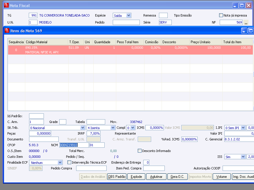Screen dimensions: 254x190
Task: Expand the ISS dropdown showing Sim
Action: [243, 157]
